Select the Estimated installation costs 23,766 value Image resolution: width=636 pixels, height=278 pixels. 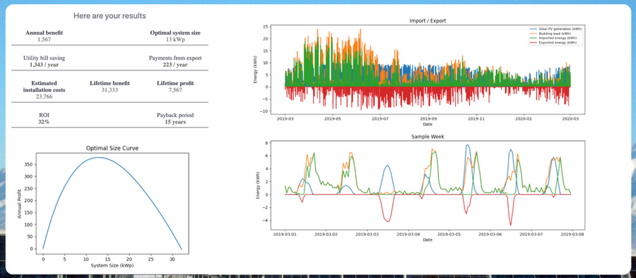44,97
